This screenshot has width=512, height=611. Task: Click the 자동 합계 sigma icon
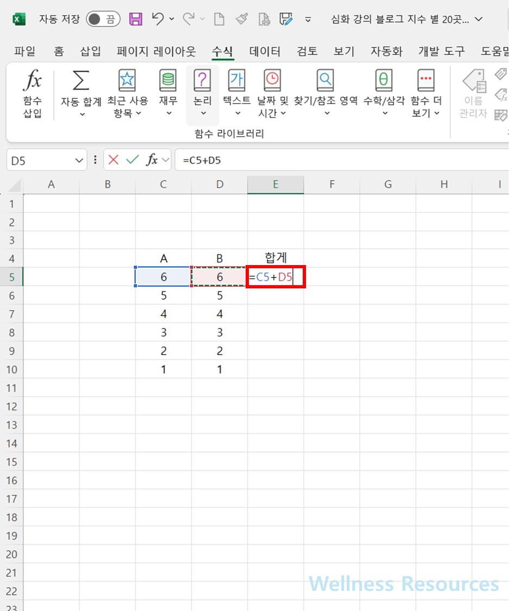coord(81,81)
